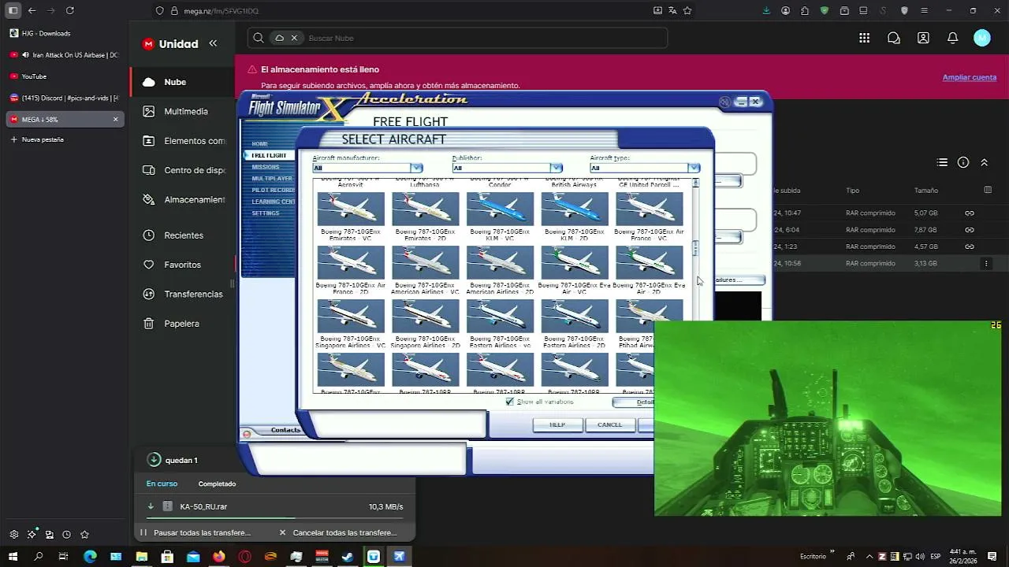Open the browser hamburger menu

tap(924, 10)
